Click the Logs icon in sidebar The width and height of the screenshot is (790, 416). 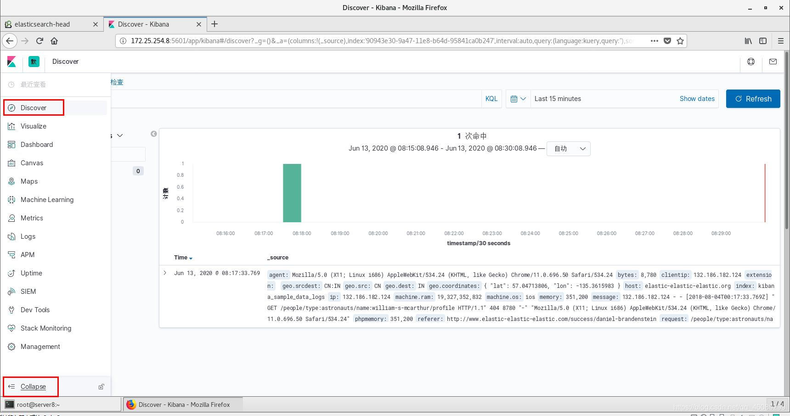click(x=11, y=236)
